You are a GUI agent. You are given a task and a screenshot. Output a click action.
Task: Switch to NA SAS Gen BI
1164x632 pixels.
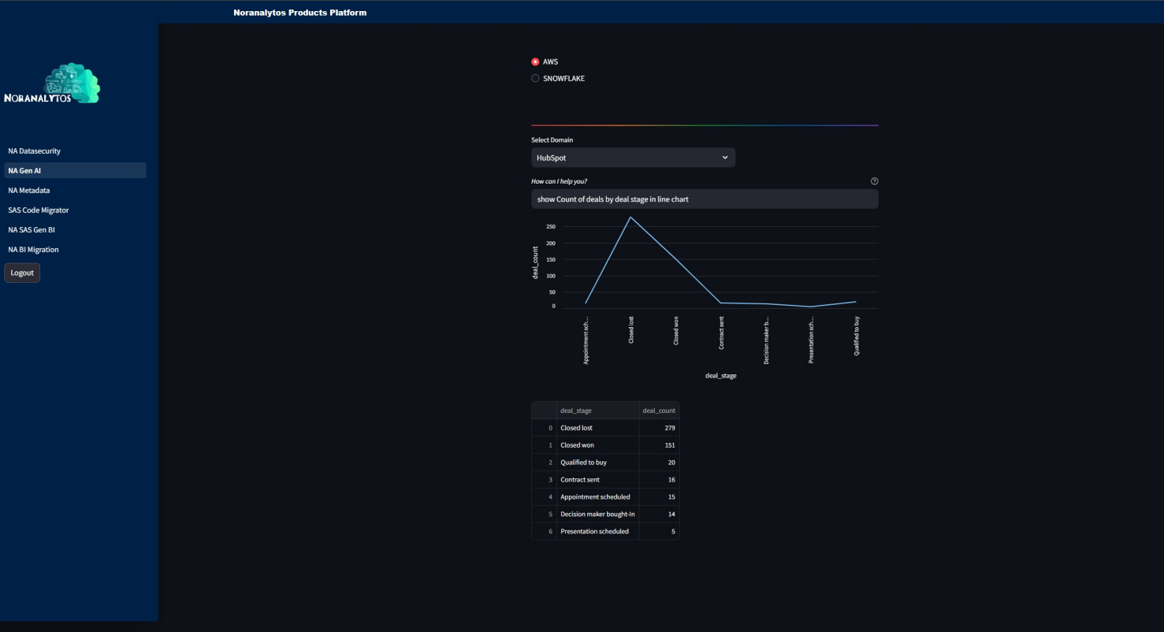tap(30, 229)
